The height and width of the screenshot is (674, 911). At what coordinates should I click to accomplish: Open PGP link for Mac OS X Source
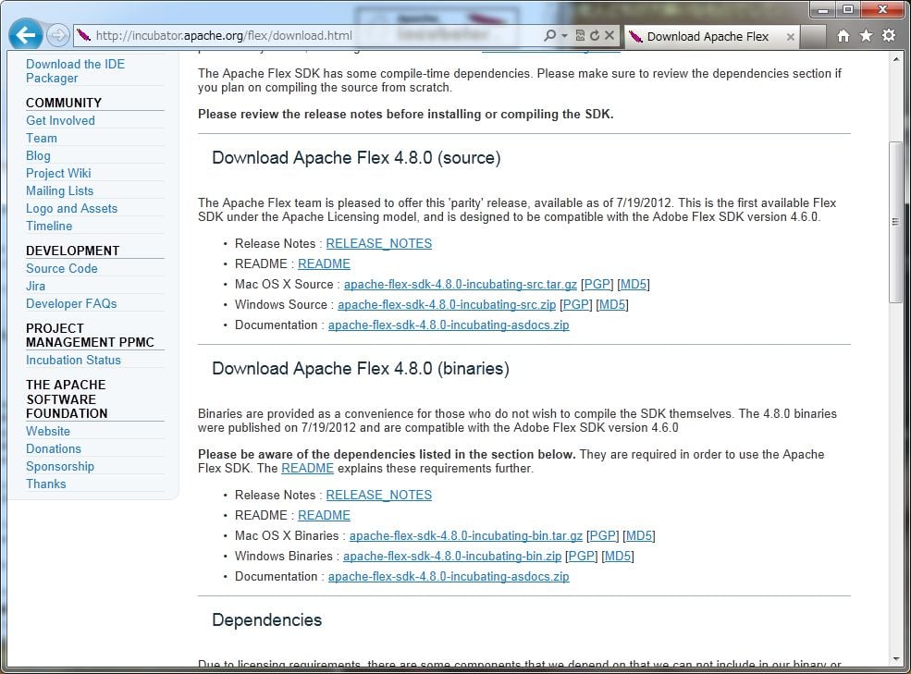pos(597,284)
